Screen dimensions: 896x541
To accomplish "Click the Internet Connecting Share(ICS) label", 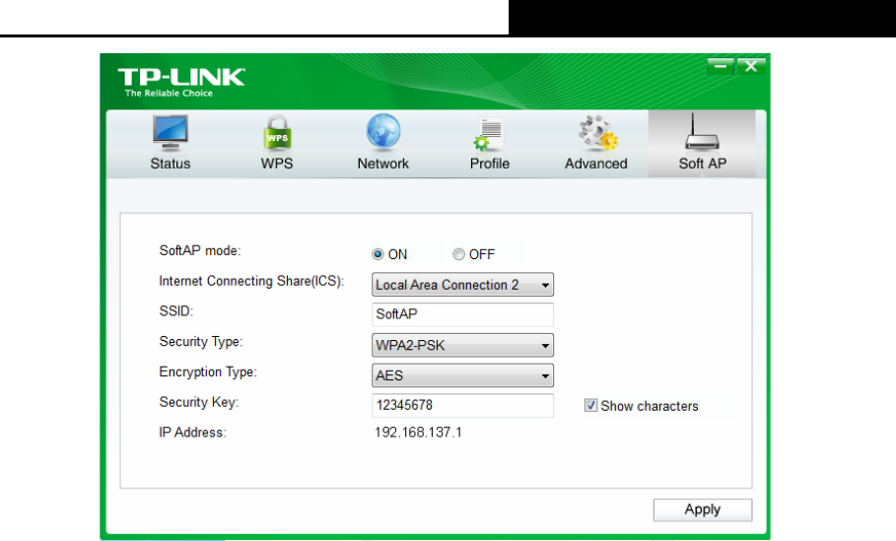I will (x=251, y=281).
